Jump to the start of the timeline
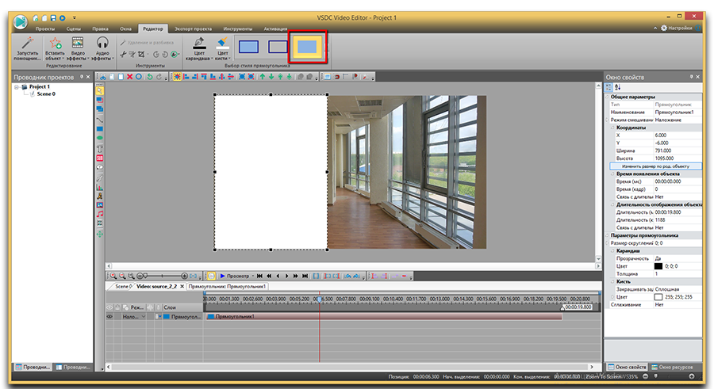Screen dimensions: 714x389 point(259,276)
